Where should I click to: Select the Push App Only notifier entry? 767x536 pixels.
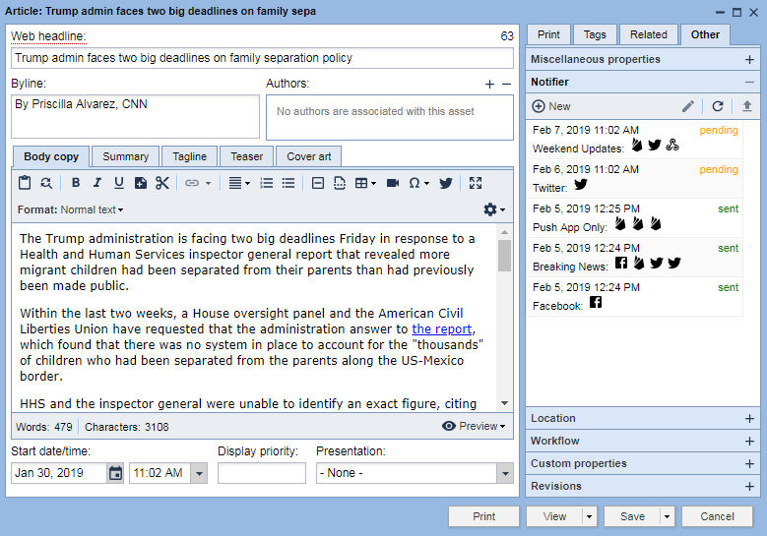[635, 218]
